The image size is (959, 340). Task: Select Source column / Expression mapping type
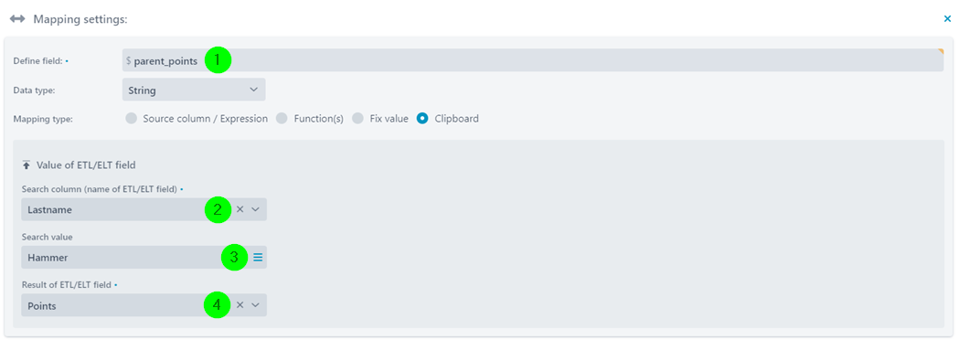click(x=131, y=119)
